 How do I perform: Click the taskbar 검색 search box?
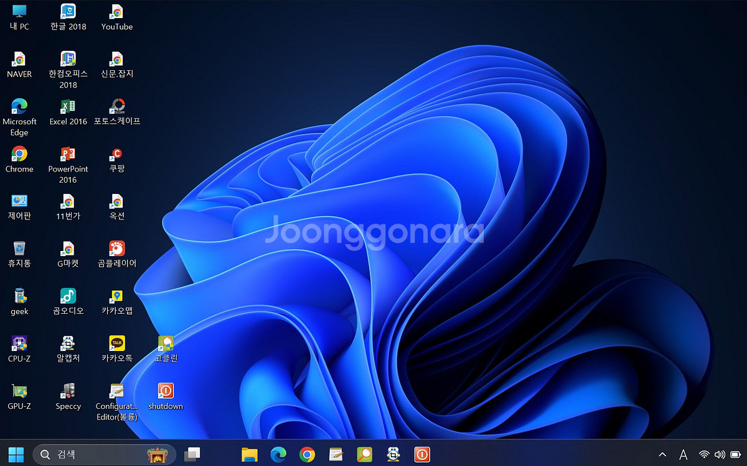[93, 454]
